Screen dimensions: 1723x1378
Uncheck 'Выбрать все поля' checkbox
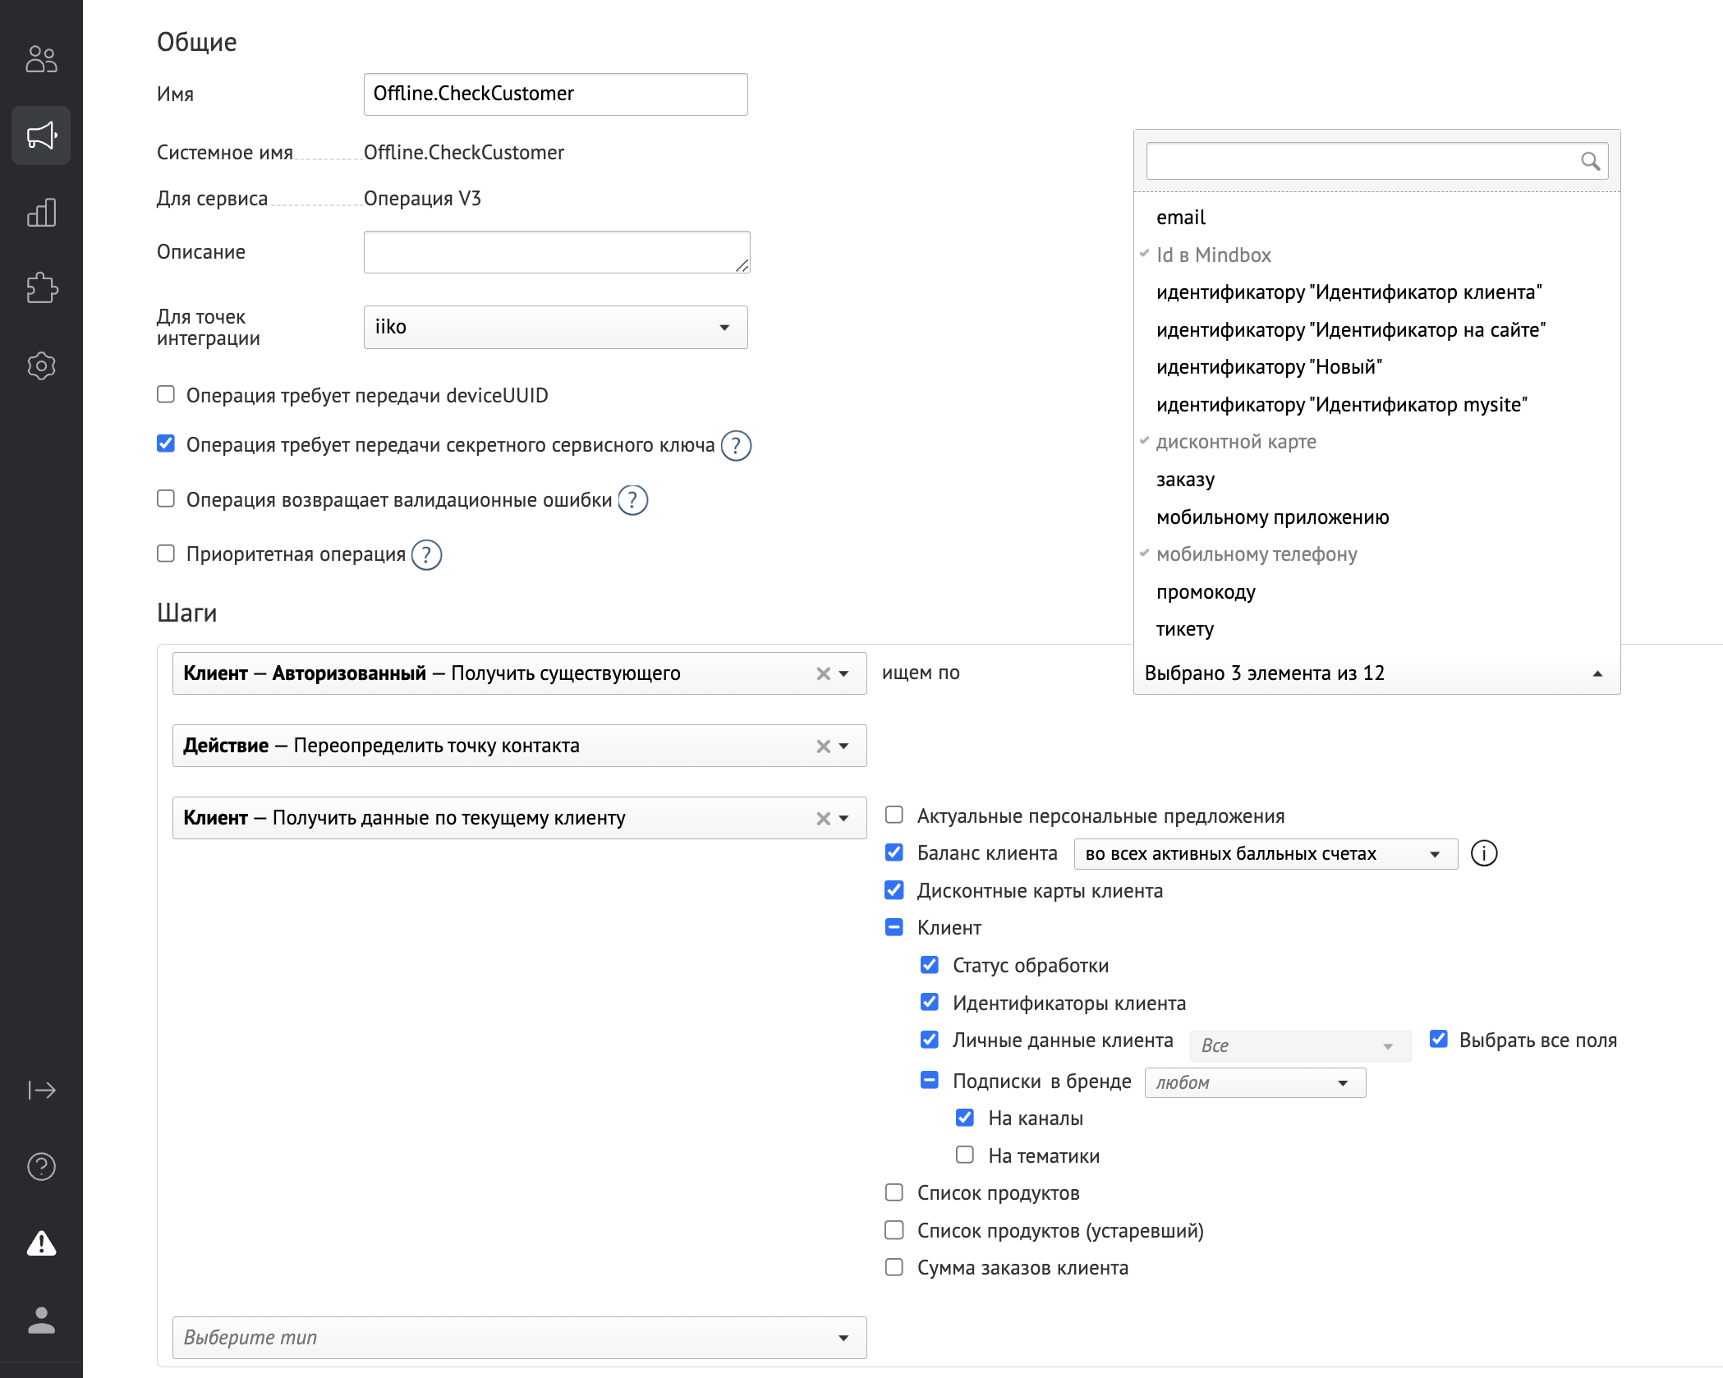tap(1439, 1039)
